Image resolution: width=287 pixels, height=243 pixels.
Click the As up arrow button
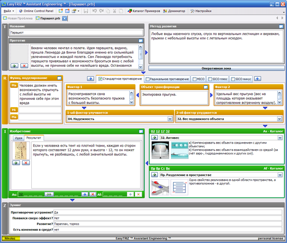85,194
